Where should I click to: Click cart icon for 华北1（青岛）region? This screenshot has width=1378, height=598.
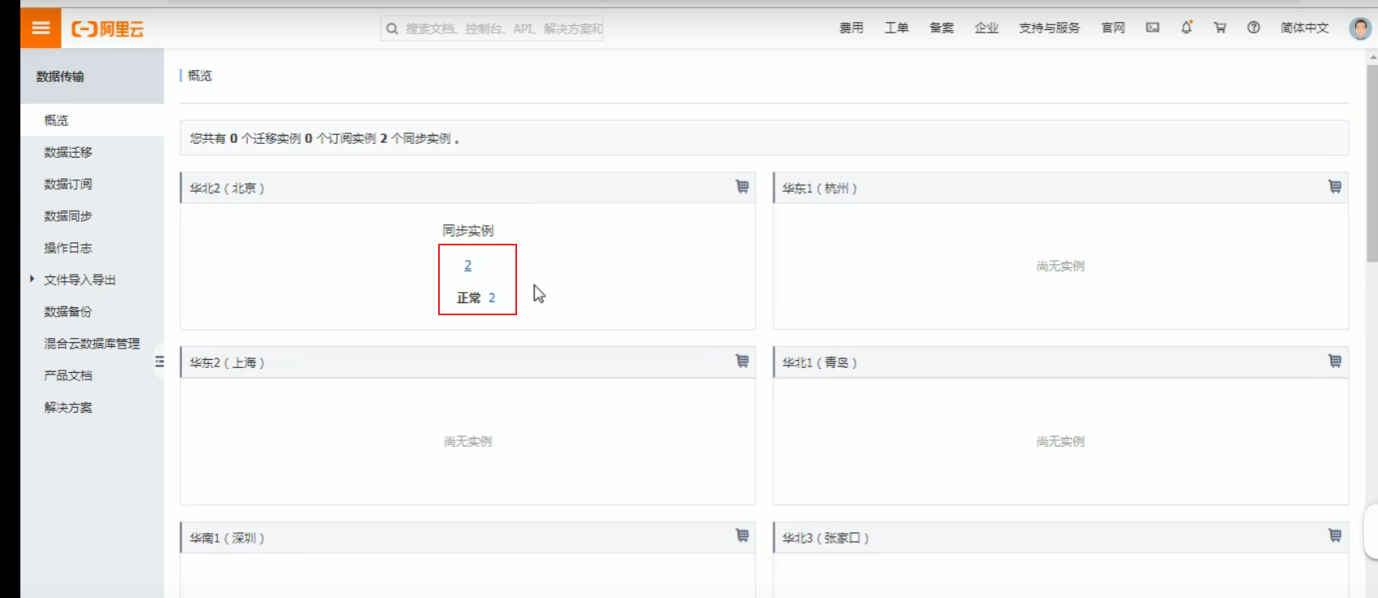tap(1335, 362)
